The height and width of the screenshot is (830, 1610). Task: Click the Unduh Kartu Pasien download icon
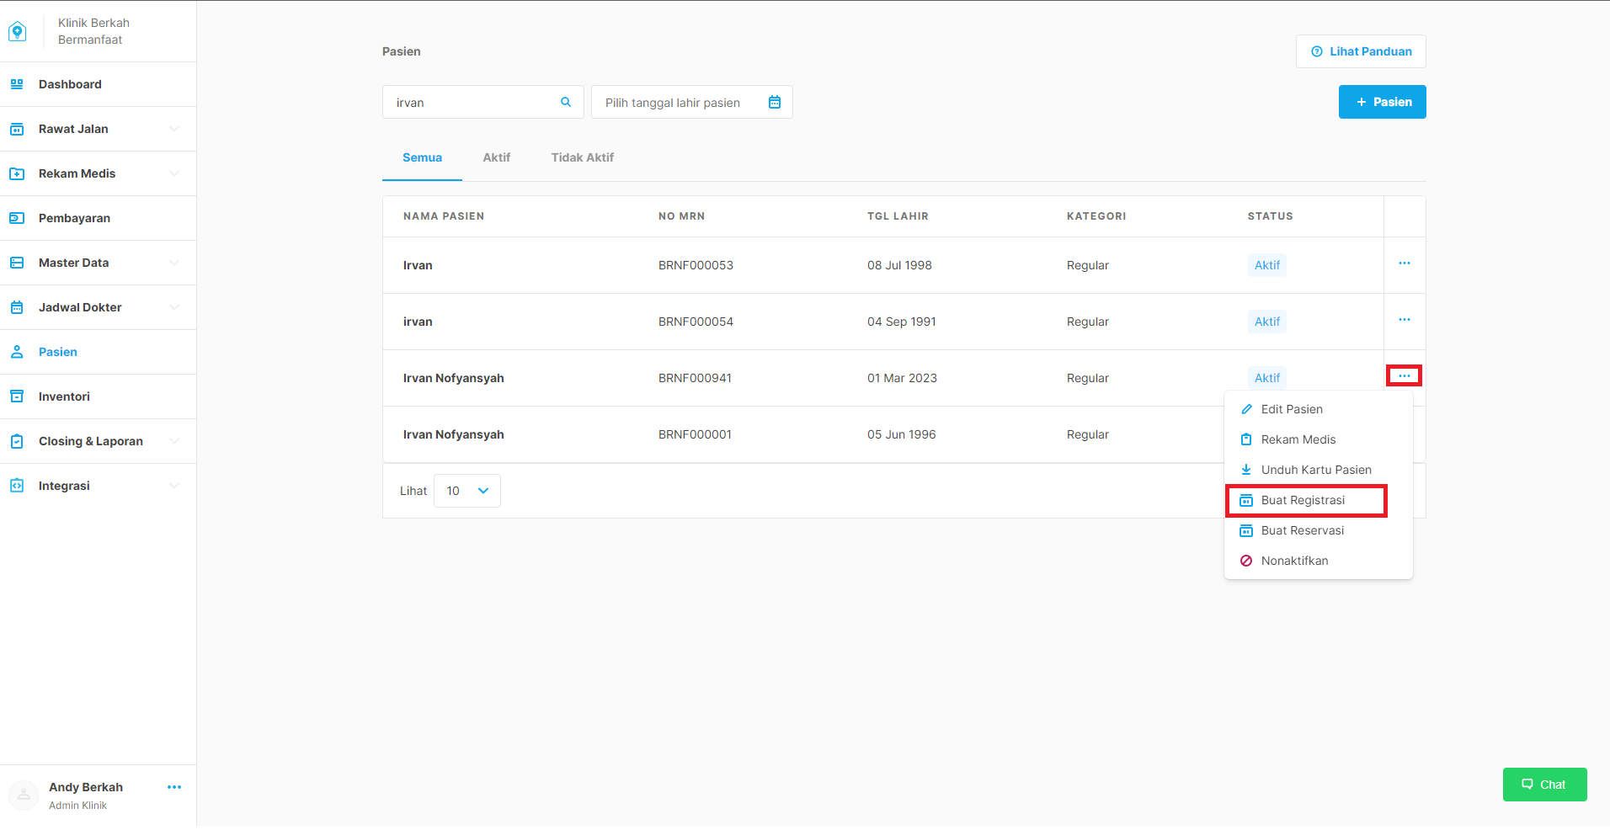coord(1246,470)
